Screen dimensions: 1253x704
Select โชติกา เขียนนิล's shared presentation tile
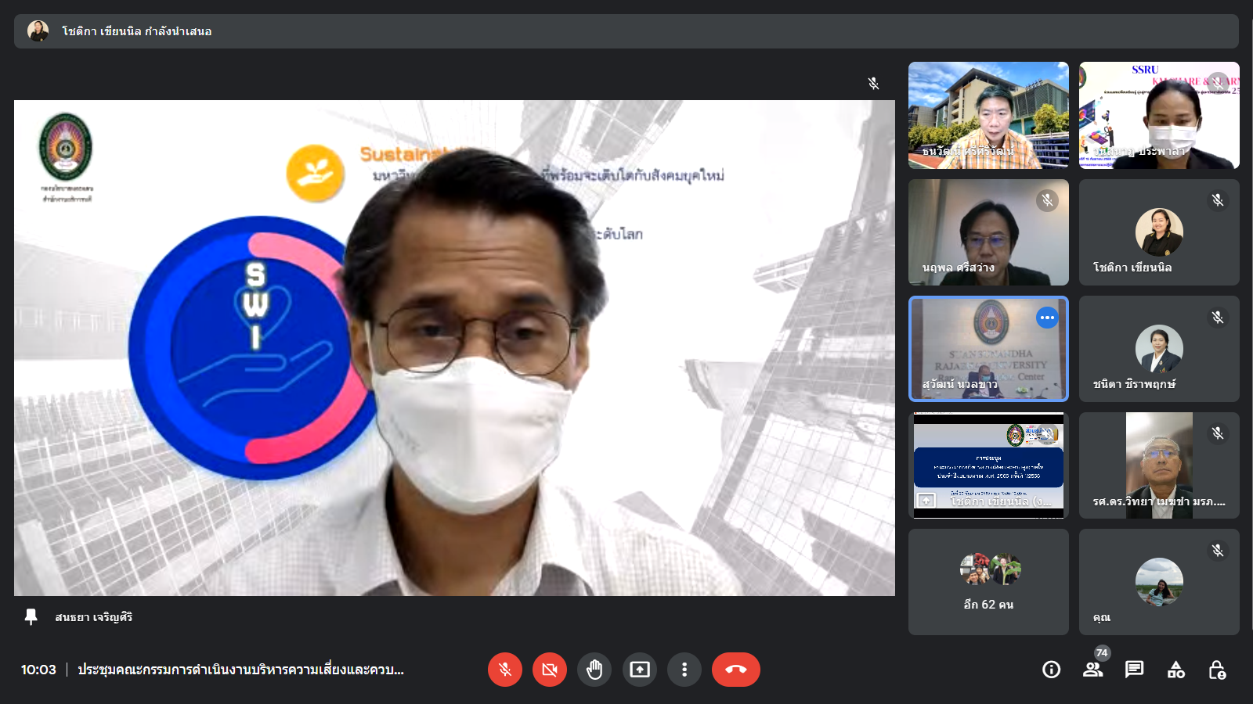[988, 465]
